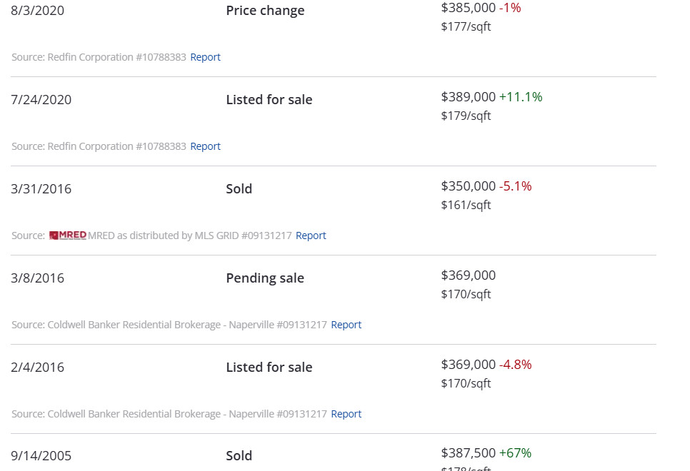Click the $161/sqft value
This screenshot has height=471, width=690.
coord(466,206)
